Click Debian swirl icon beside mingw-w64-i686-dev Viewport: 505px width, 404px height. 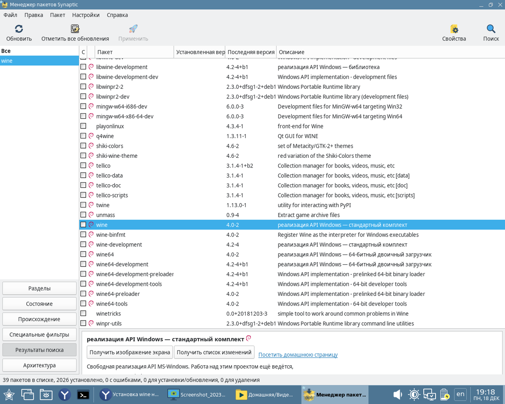click(x=91, y=106)
